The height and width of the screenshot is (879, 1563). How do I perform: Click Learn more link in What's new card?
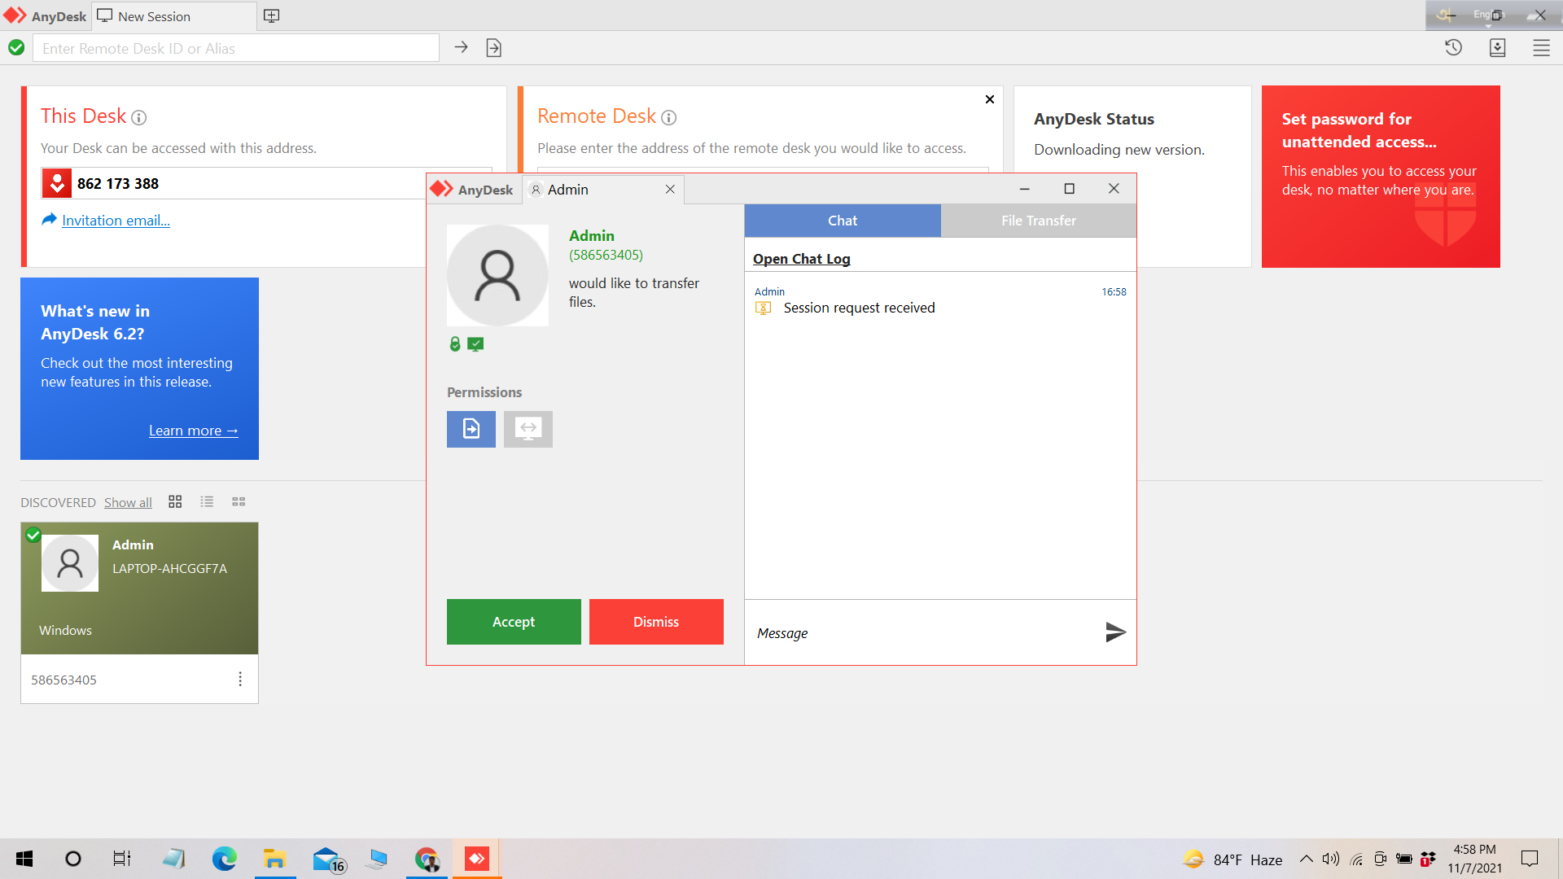pos(194,431)
